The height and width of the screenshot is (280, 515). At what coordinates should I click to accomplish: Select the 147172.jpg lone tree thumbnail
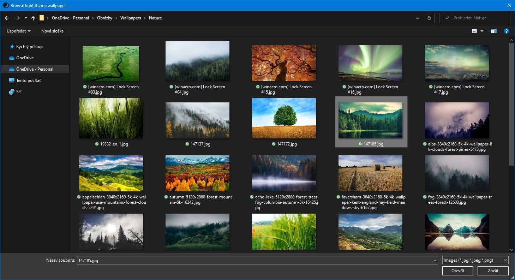coord(284,118)
